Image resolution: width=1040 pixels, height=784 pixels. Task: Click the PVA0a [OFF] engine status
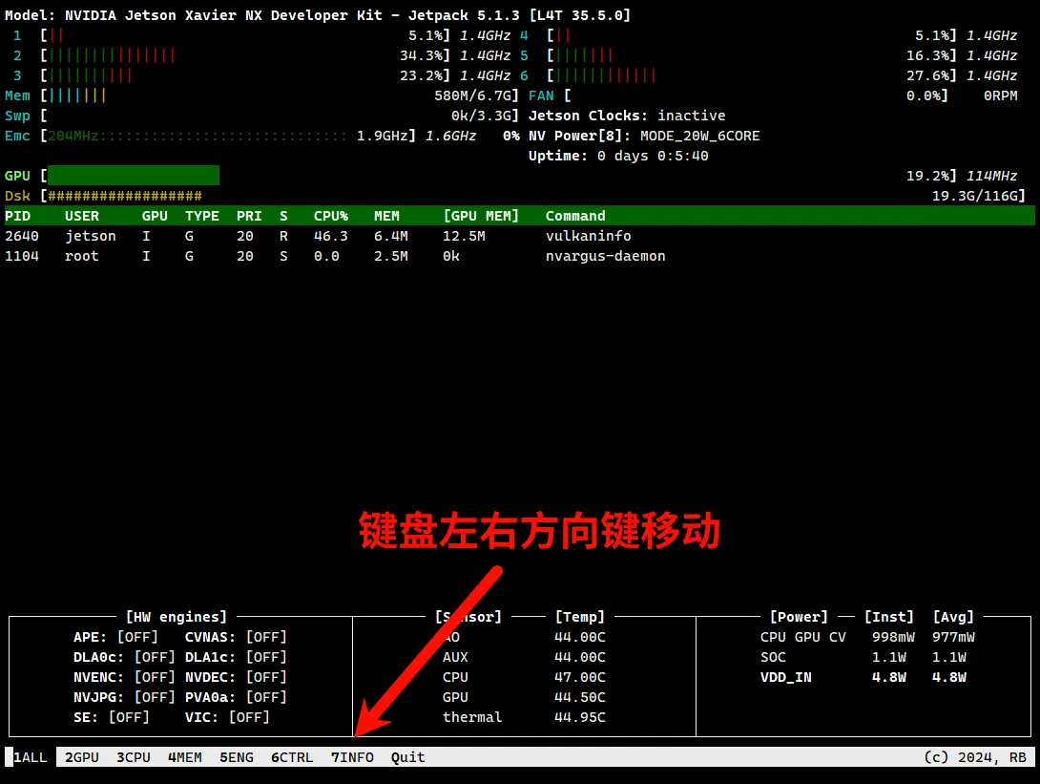[x=236, y=697]
